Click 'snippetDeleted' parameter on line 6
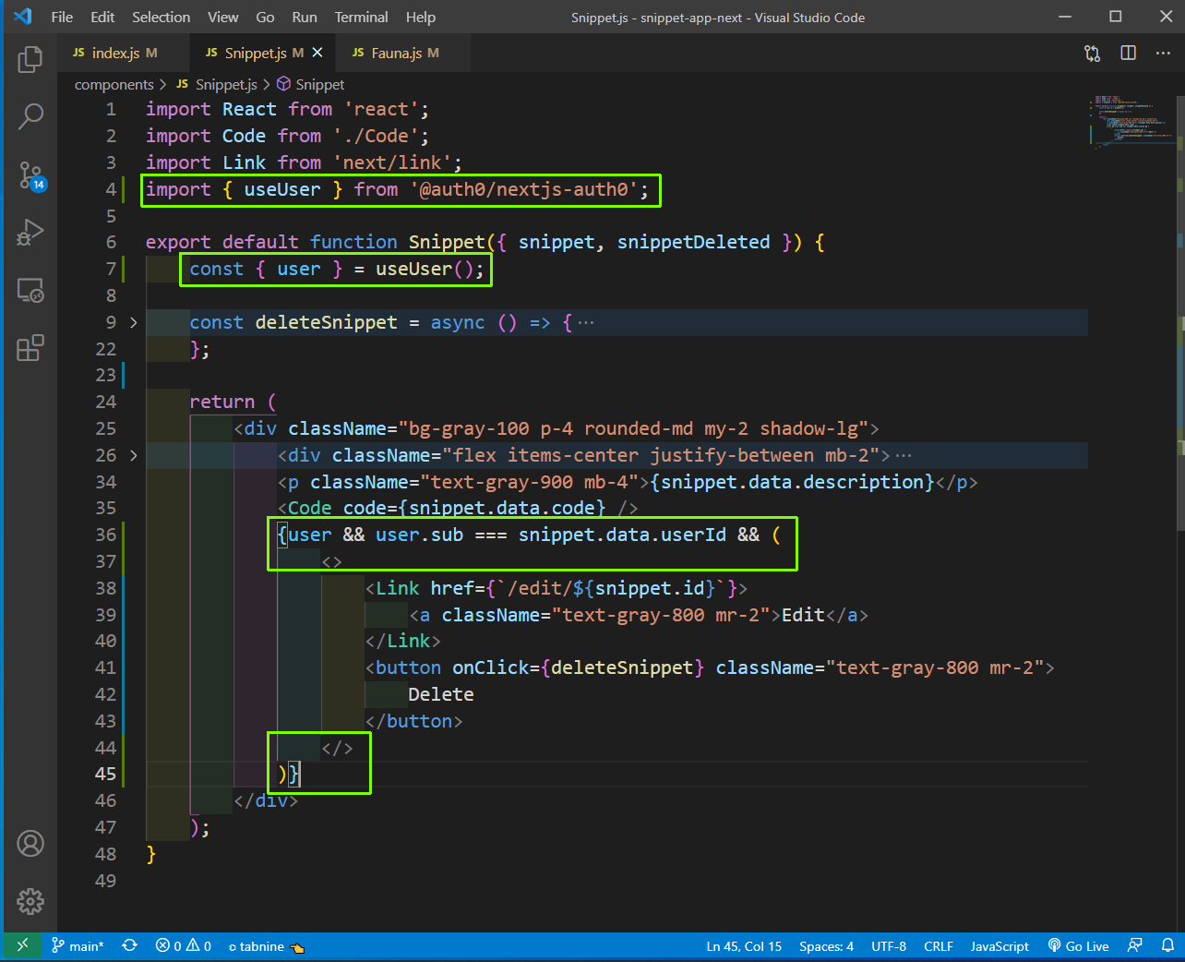 (x=693, y=242)
